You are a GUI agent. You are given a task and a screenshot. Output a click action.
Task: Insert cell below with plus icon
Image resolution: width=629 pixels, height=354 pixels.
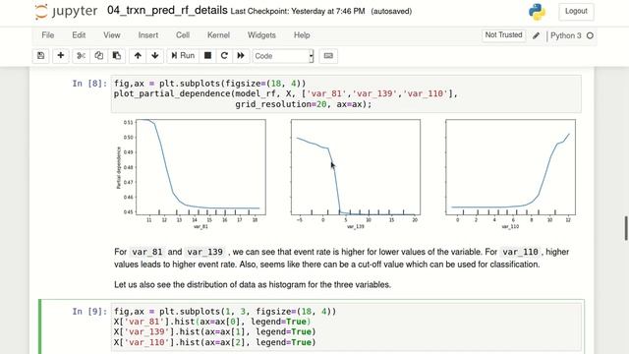click(61, 56)
